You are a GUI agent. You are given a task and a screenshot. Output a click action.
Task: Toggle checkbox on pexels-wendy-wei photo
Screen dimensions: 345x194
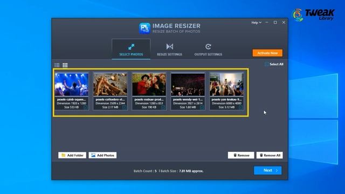[202, 107]
